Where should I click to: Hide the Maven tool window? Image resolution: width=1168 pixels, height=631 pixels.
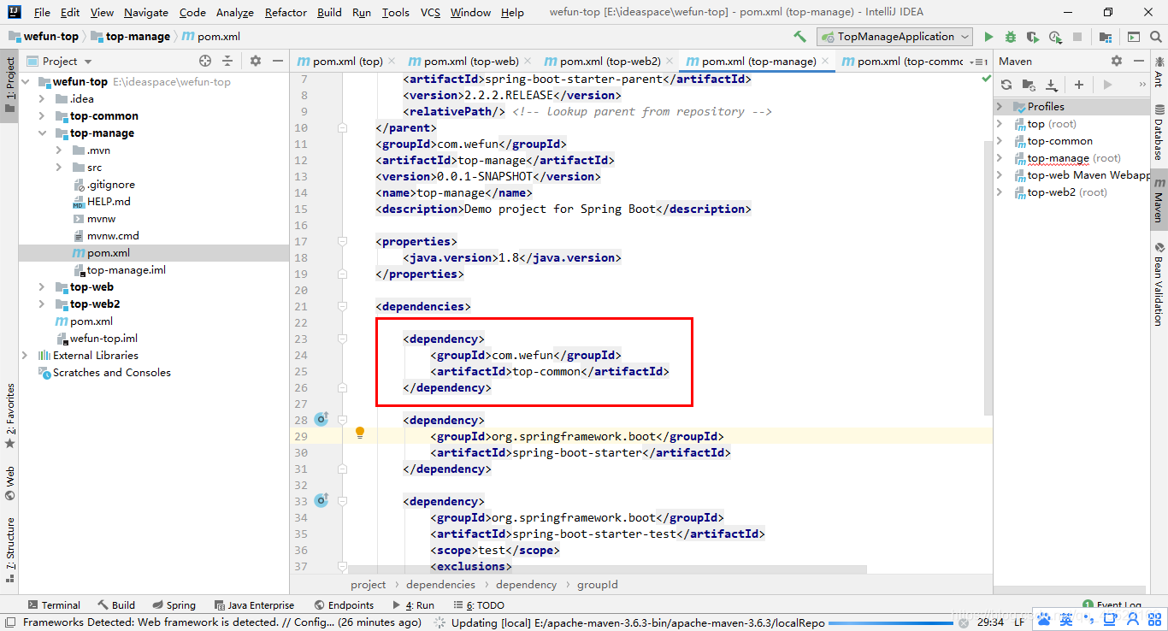1139,61
